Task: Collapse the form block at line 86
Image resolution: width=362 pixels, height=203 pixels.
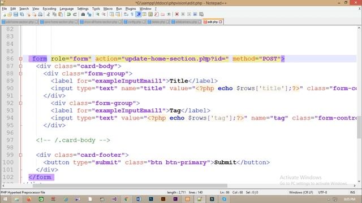Action: pyautogui.click(x=20, y=59)
